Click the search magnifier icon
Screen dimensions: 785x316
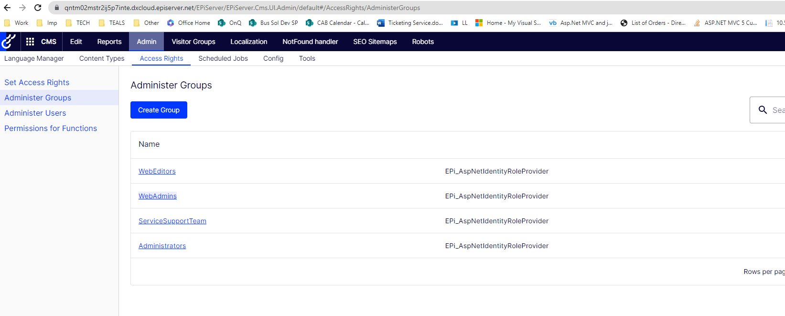(x=763, y=110)
